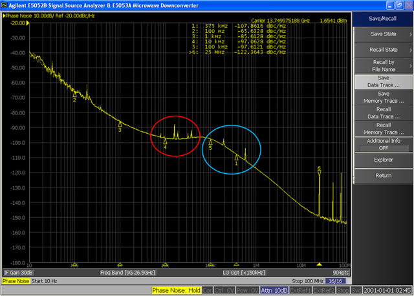The height and width of the screenshot is (296, 414).
Task: Select active marker 6 on spur
Action: 319,173
